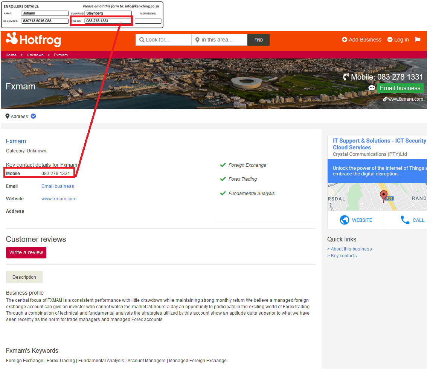The width and height of the screenshot is (427, 378).
Task: Select Unknown in the breadcrumb
Action: coord(35,55)
